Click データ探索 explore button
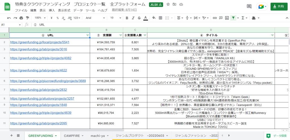290x140 pixels. (276, 136)
